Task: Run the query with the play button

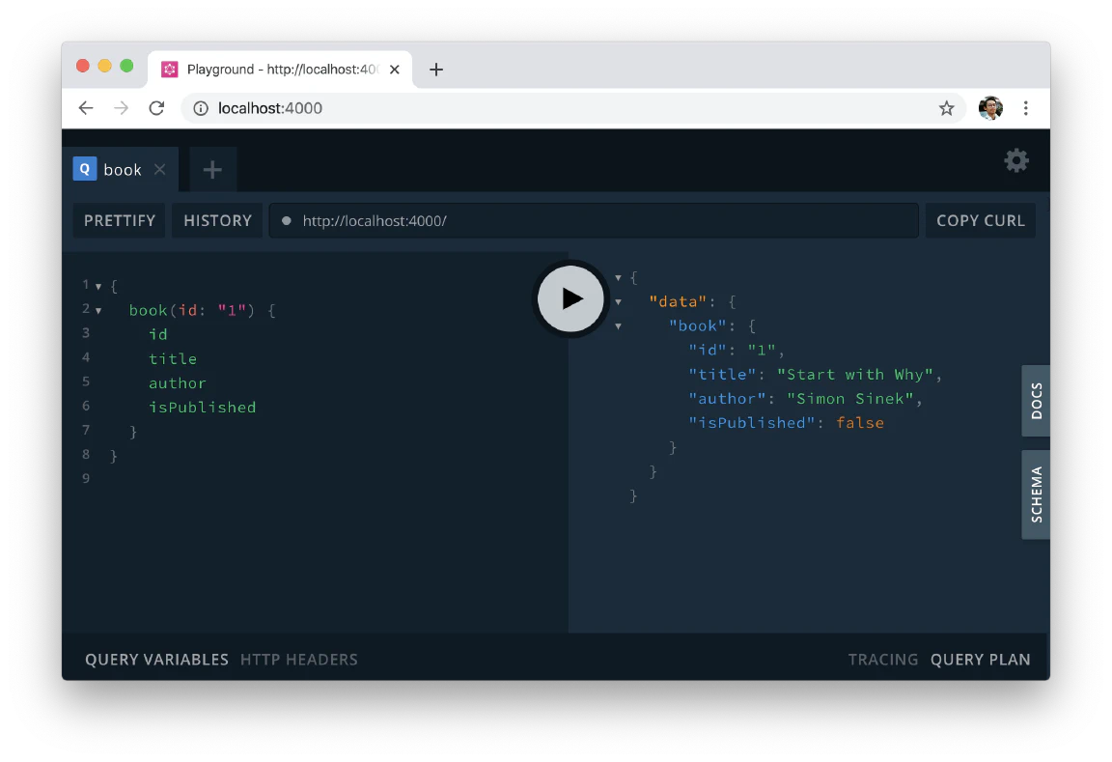Action: (570, 298)
